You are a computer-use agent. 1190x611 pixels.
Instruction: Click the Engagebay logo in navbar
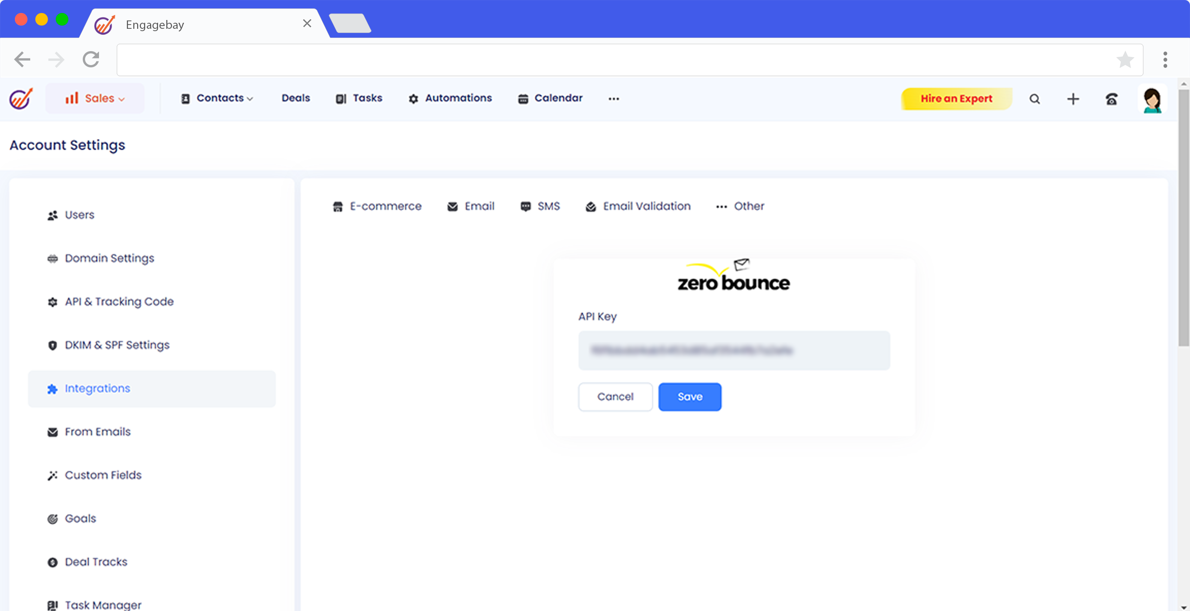click(21, 99)
